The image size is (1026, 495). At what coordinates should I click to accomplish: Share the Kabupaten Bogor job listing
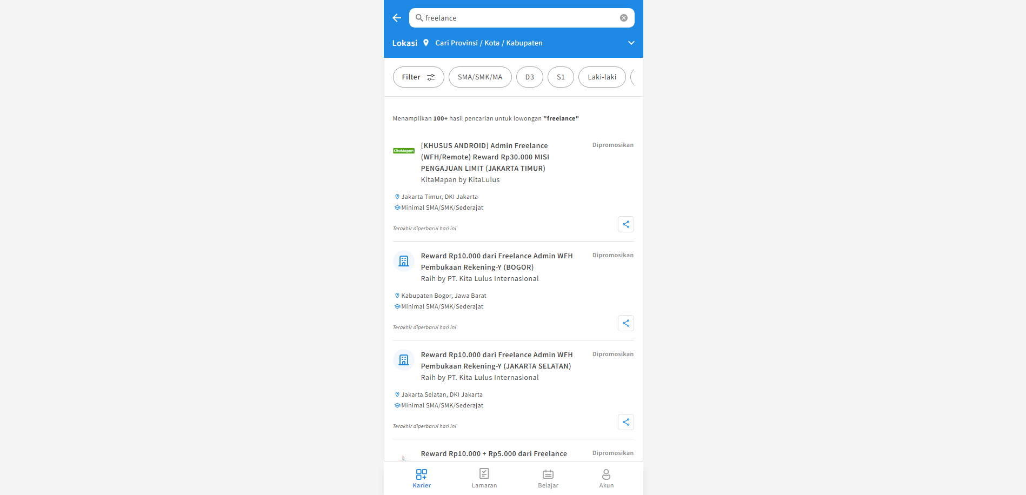(x=626, y=323)
